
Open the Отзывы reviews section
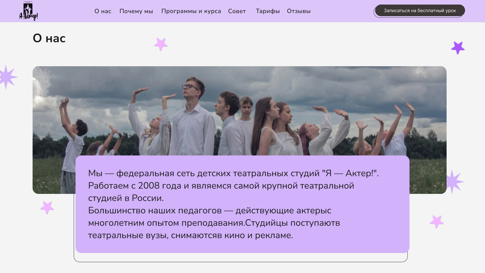tap(299, 11)
